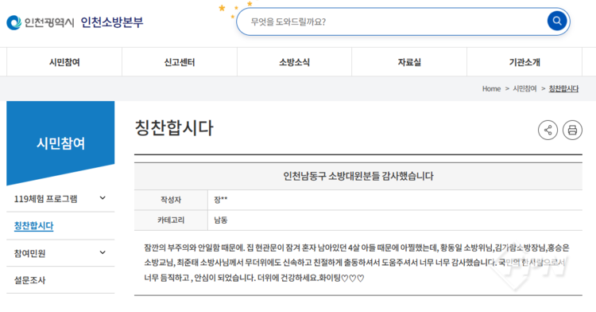Expand the 참여민원 submenu arrow
The width and height of the screenshot is (596, 312).
click(103, 252)
